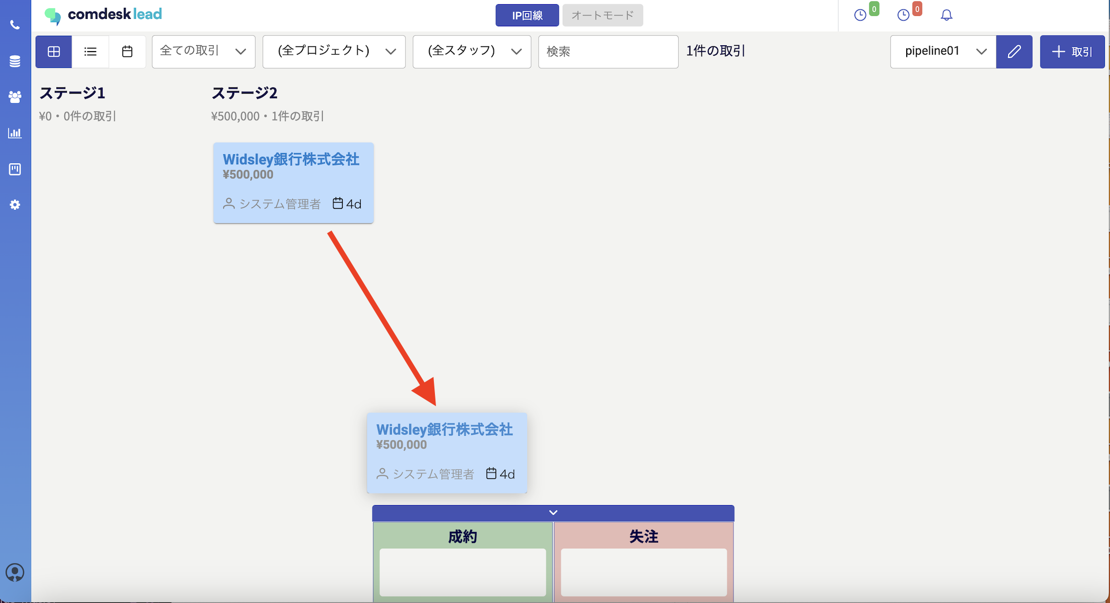The height and width of the screenshot is (603, 1110).
Task: Edit pipeline with pencil button
Action: pyautogui.click(x=1014, y=52)
